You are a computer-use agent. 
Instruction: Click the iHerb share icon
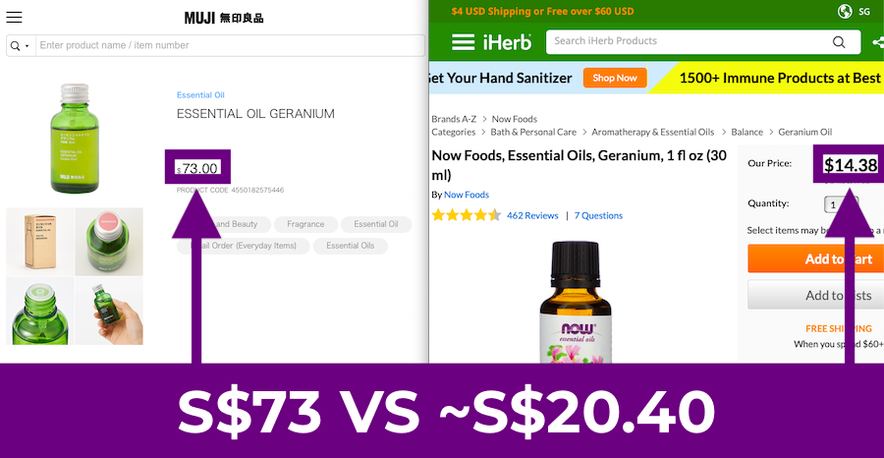coord(878,42)
